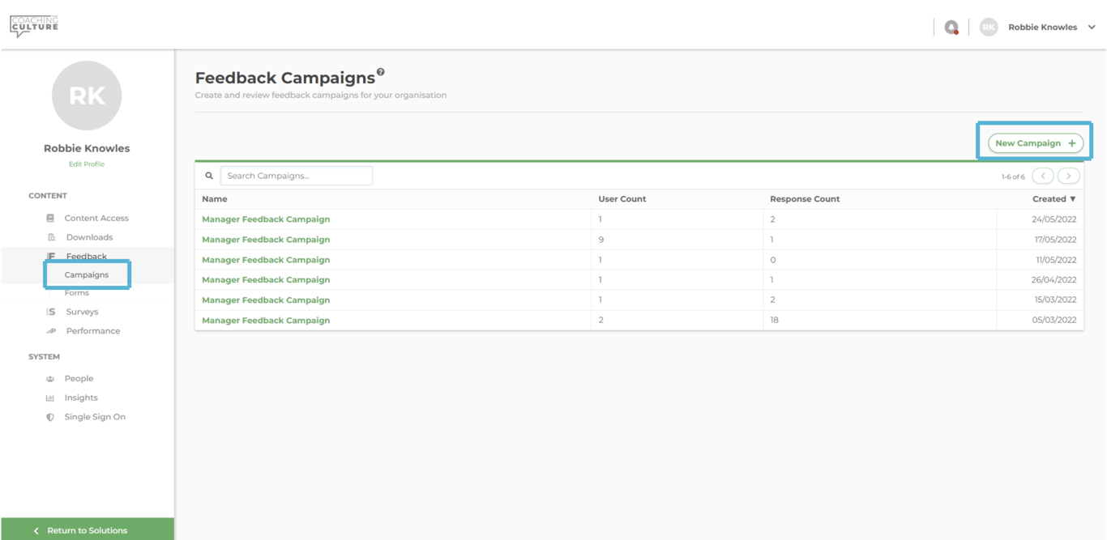Click the Content Access sidebar icon
The image size is (1107, 540).
50,218
